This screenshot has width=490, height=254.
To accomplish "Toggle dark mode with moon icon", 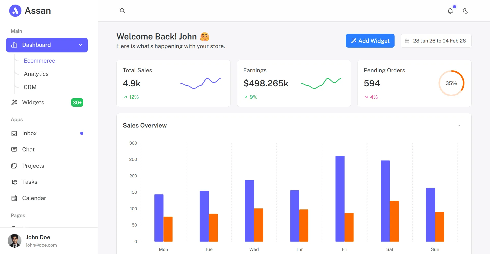I will point(466,11).
